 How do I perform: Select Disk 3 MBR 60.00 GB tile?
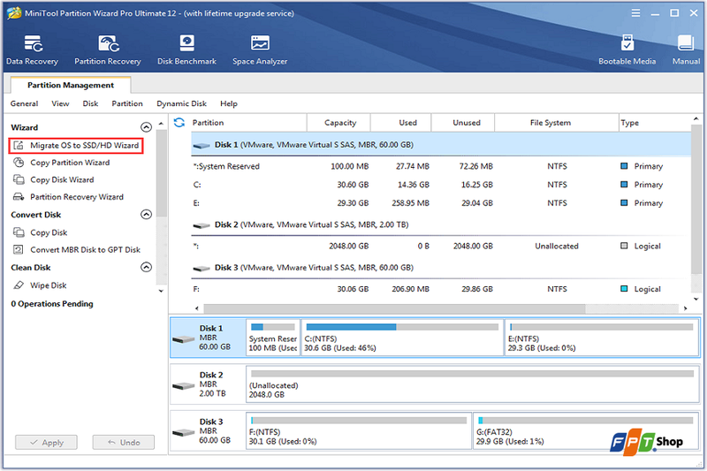coord(209,431)
